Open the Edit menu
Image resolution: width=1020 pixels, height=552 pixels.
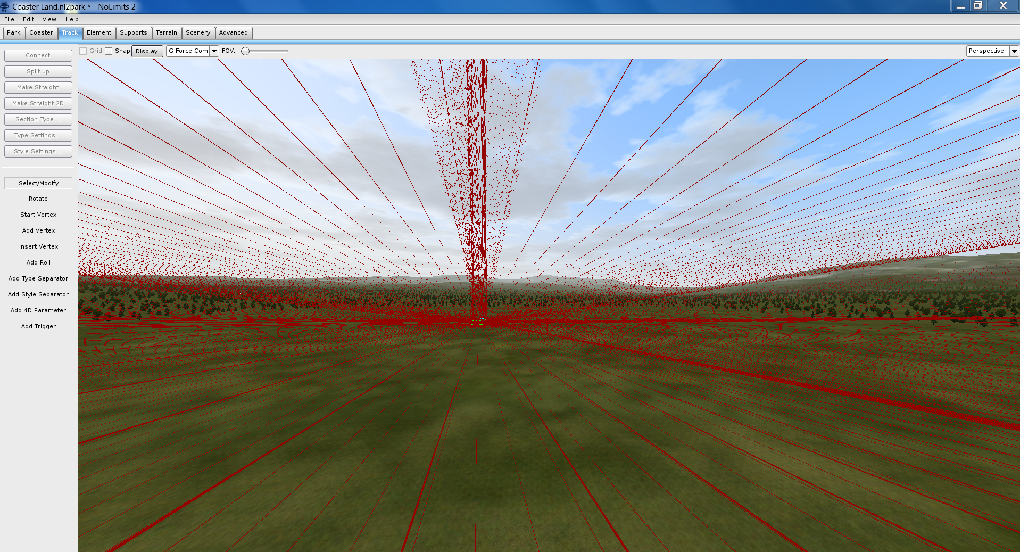click(x=28, y=19)
